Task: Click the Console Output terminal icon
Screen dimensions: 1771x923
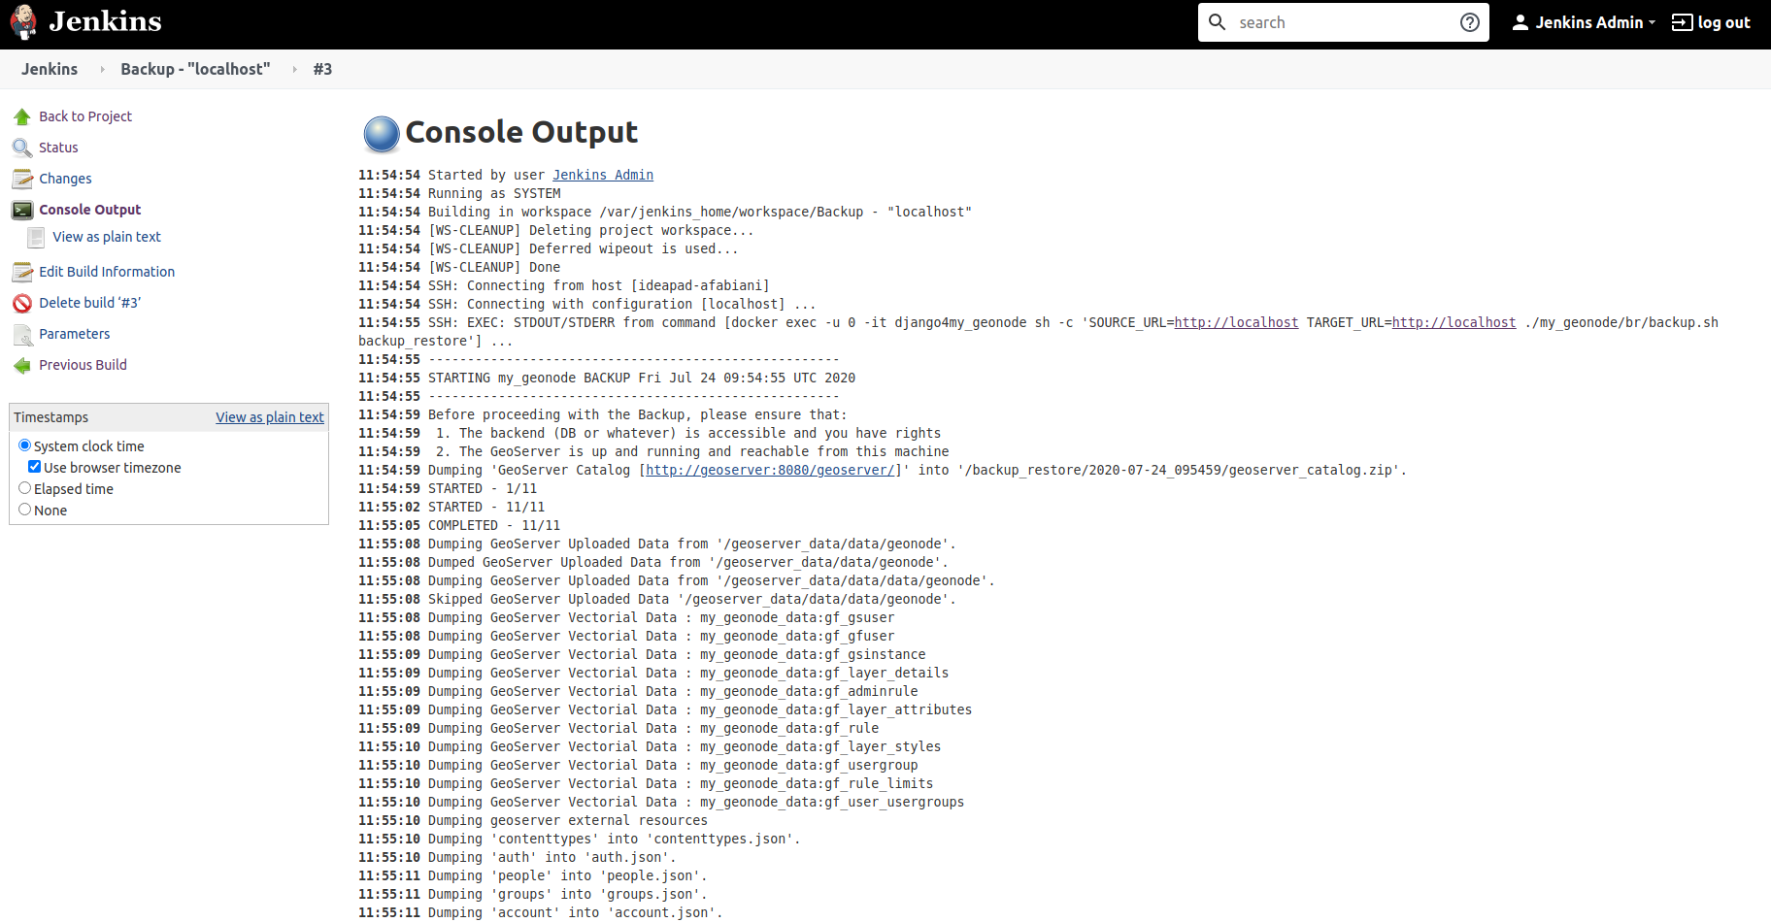Action: pos(22,211)
